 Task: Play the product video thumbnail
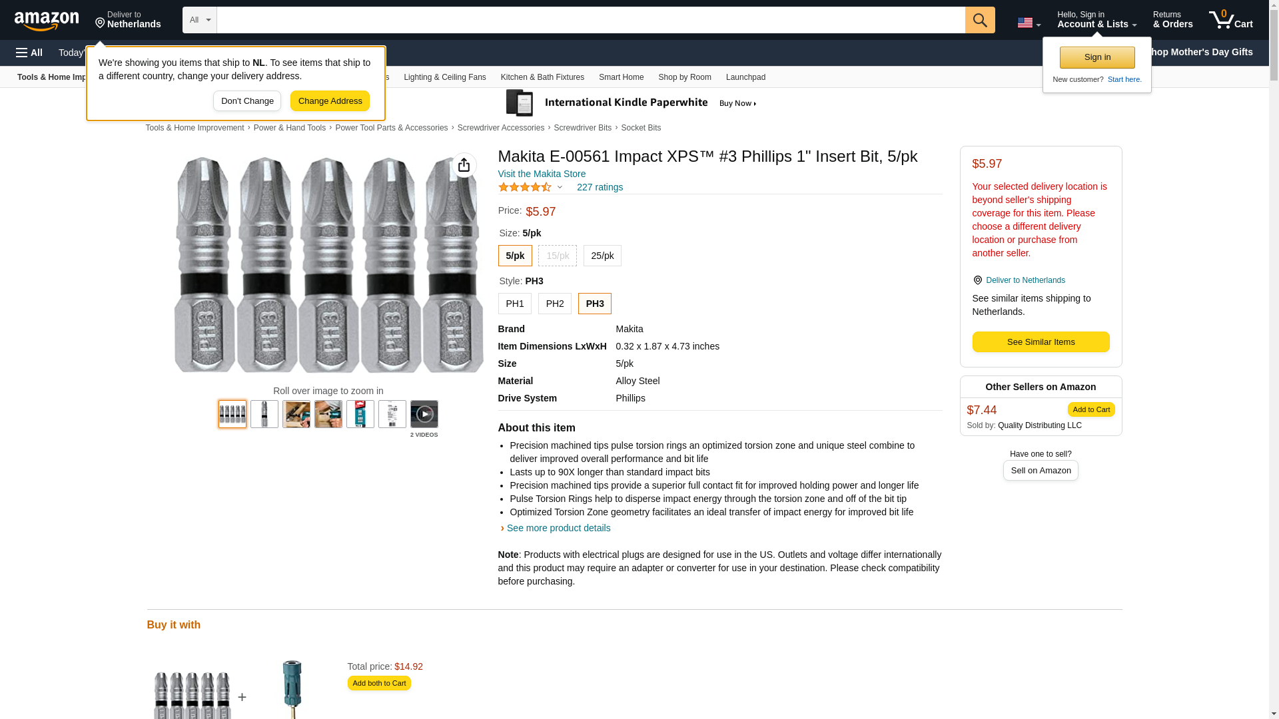pyautogui.click(x=424, y=414)
